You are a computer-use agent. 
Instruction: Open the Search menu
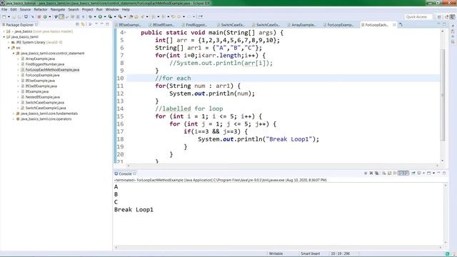click(x=74, y=9)
